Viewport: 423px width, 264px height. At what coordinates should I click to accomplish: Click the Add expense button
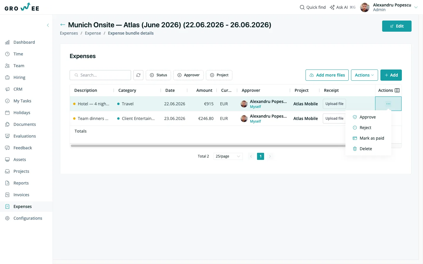coord(391,75)
